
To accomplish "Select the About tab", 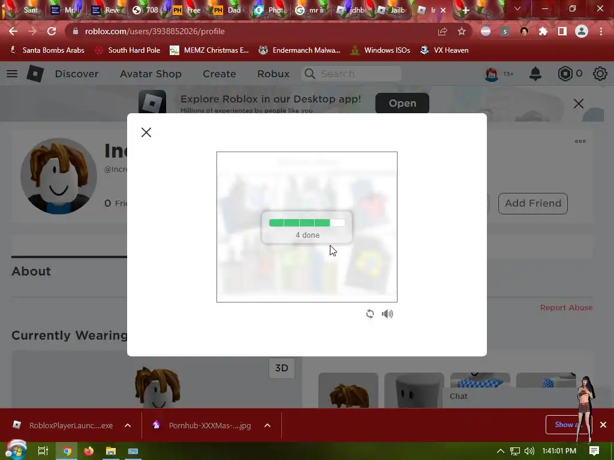I will coord(31,271).
